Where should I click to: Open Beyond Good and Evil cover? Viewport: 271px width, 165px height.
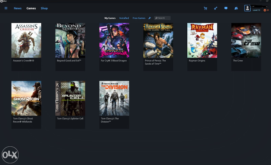[70, 40]
